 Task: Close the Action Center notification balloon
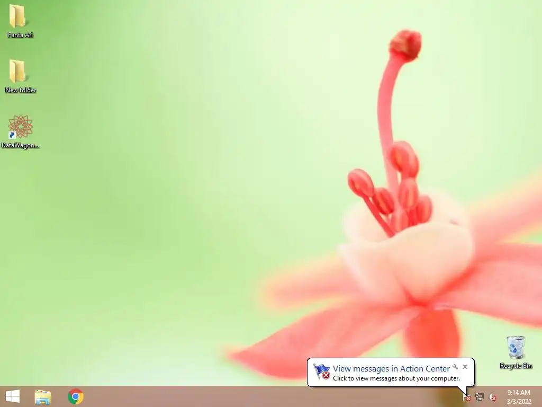click(465, 367)
